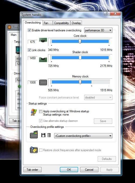Click the shader clock chip icon
135x183 pixels.
[43, 59]
